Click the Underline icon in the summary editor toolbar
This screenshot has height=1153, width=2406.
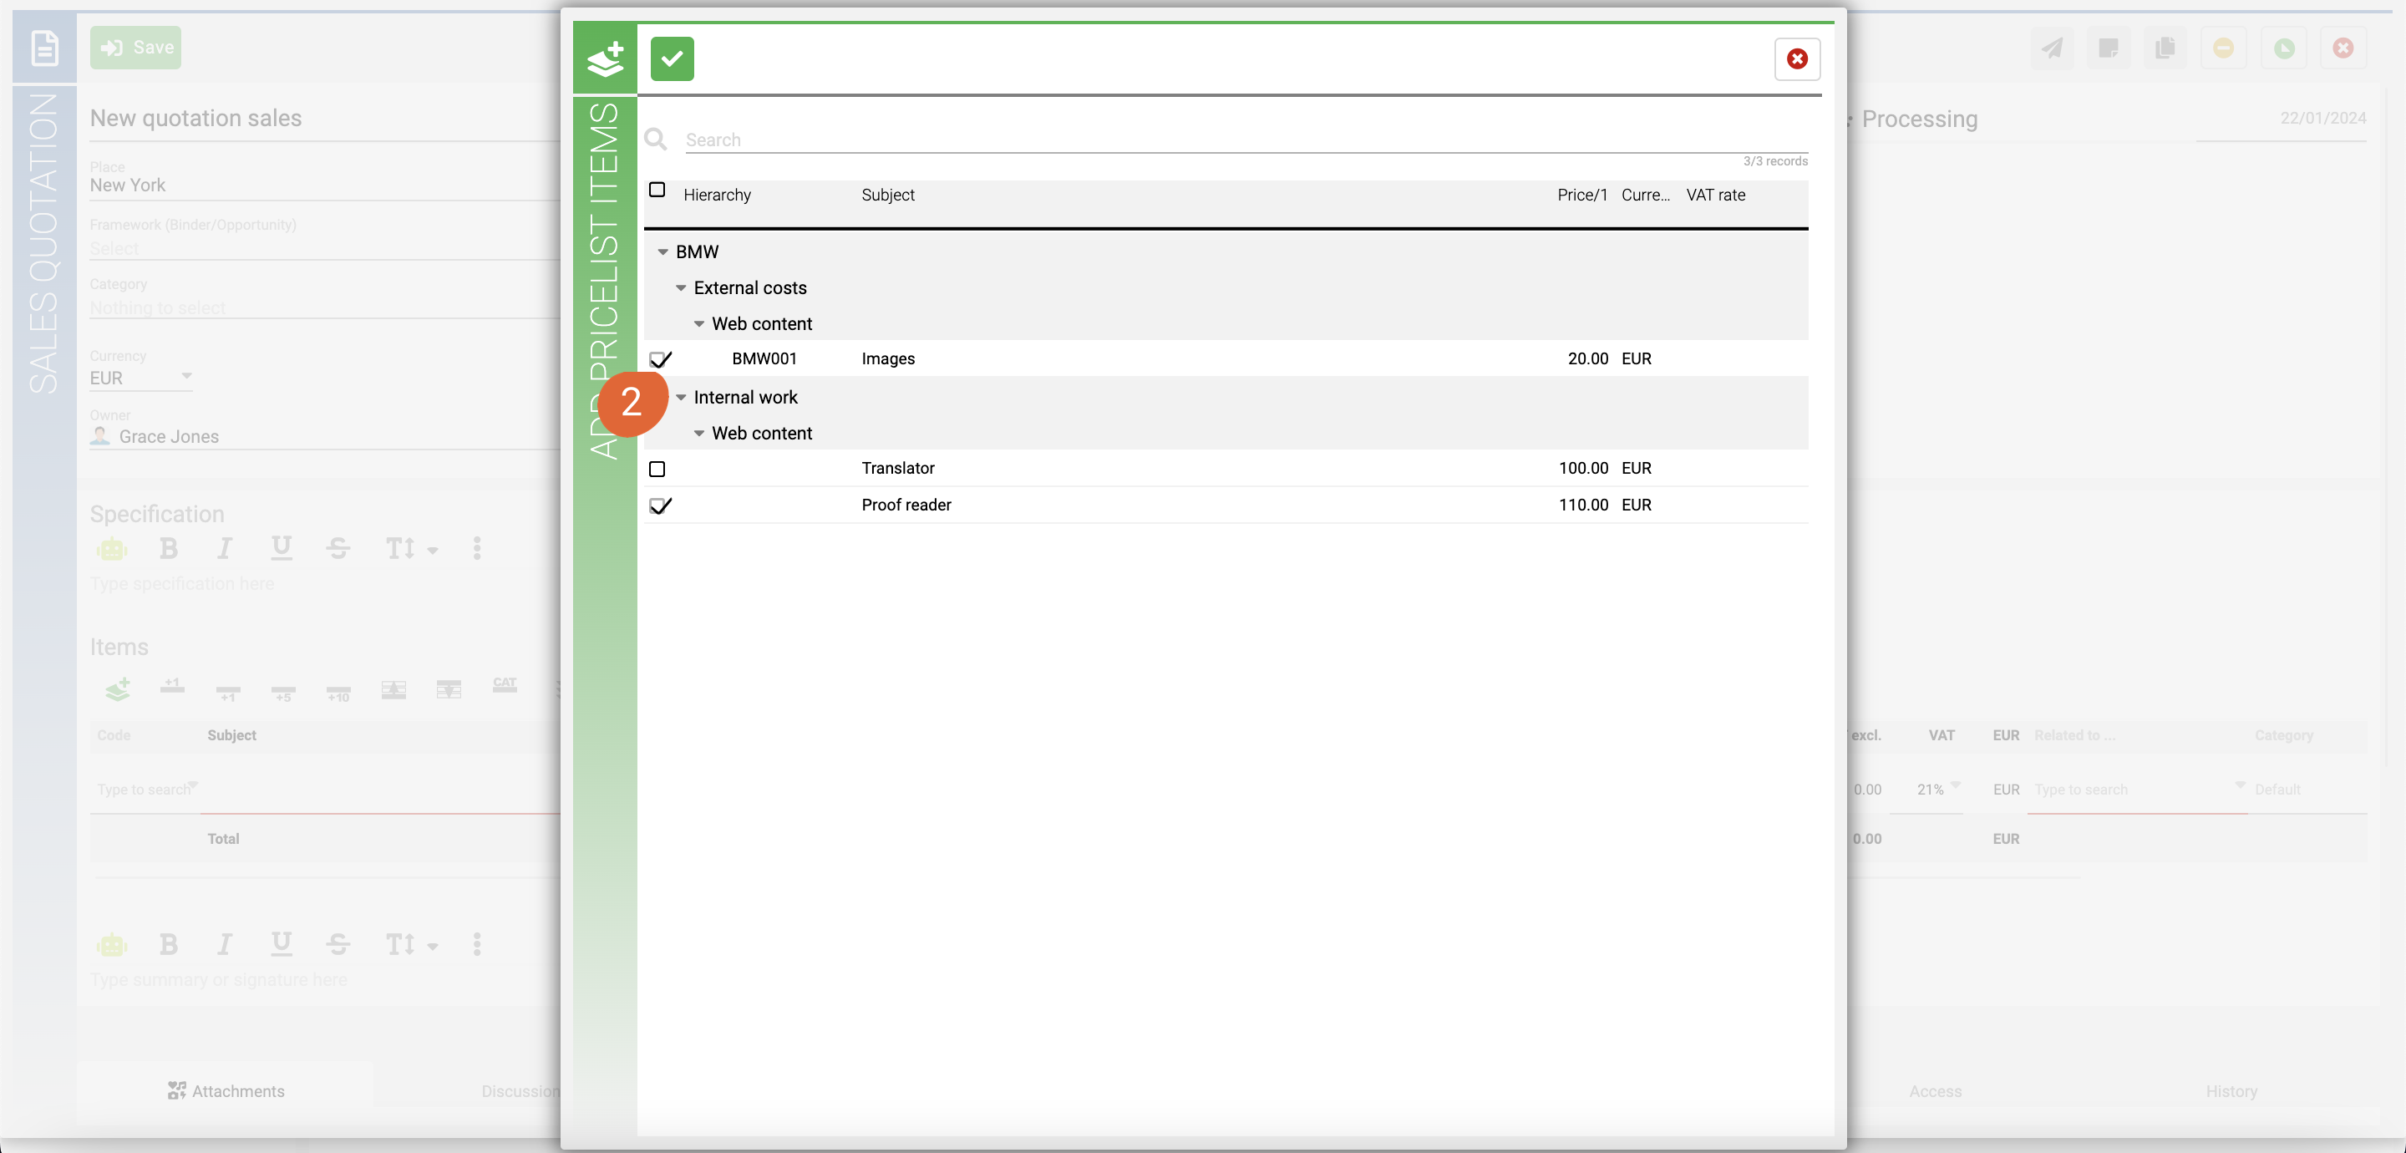point(282,945)
